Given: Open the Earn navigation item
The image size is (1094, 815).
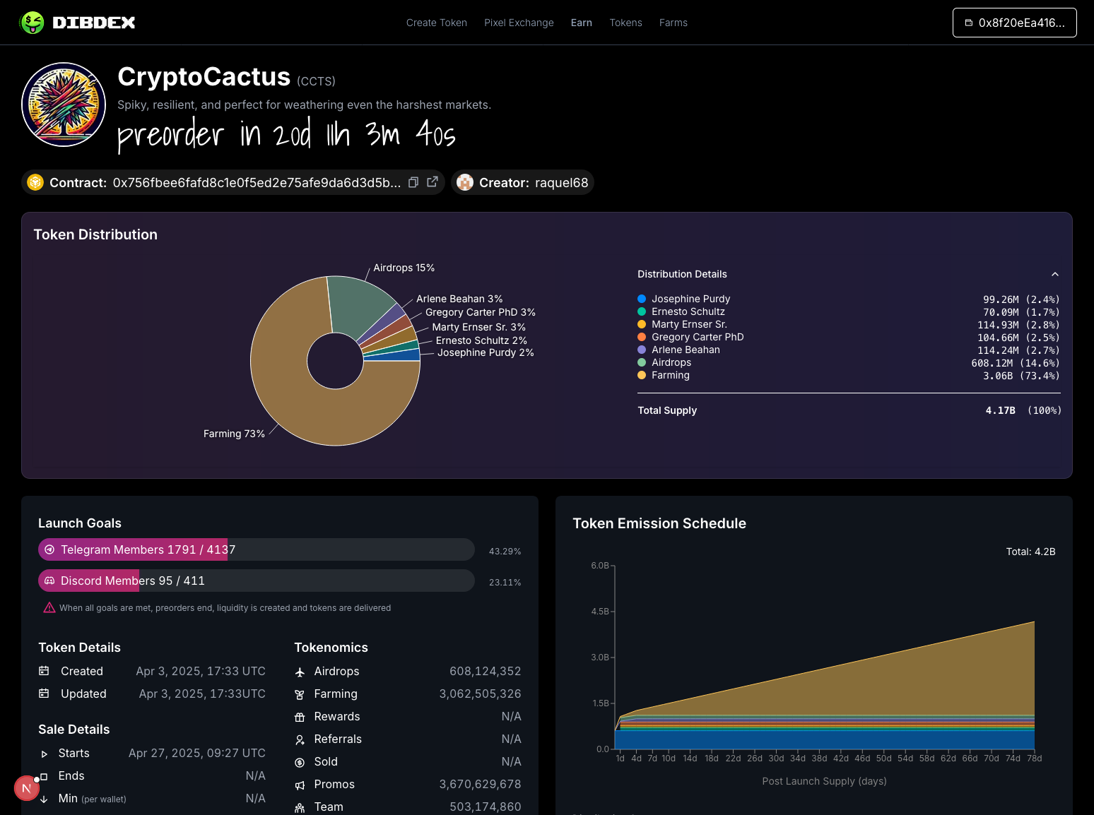Looking at the screenshot, I should pos(581,23).
